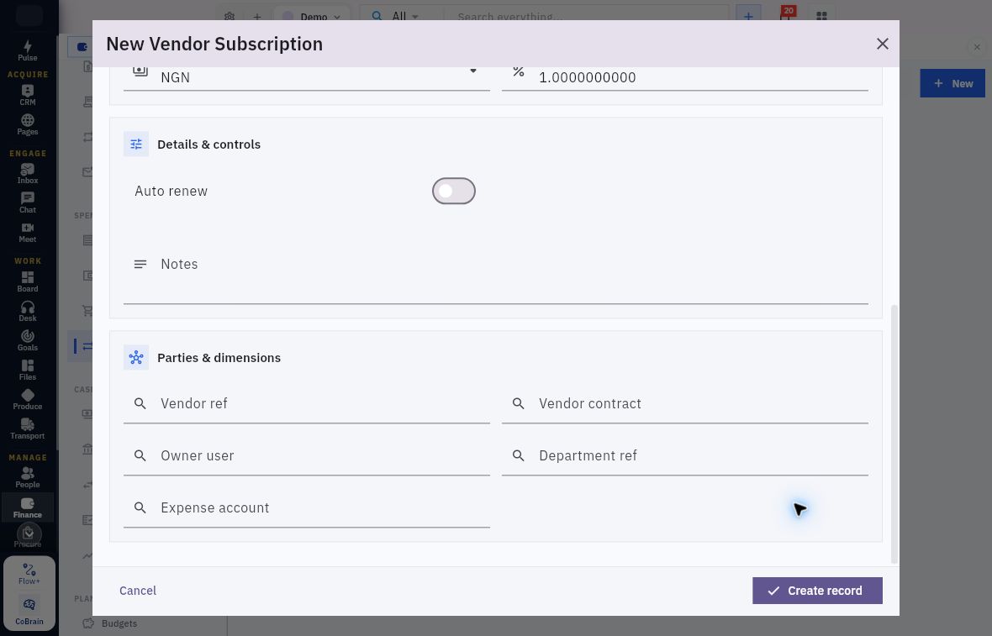Open Flow+ in the sidebar

click(29, 574)
